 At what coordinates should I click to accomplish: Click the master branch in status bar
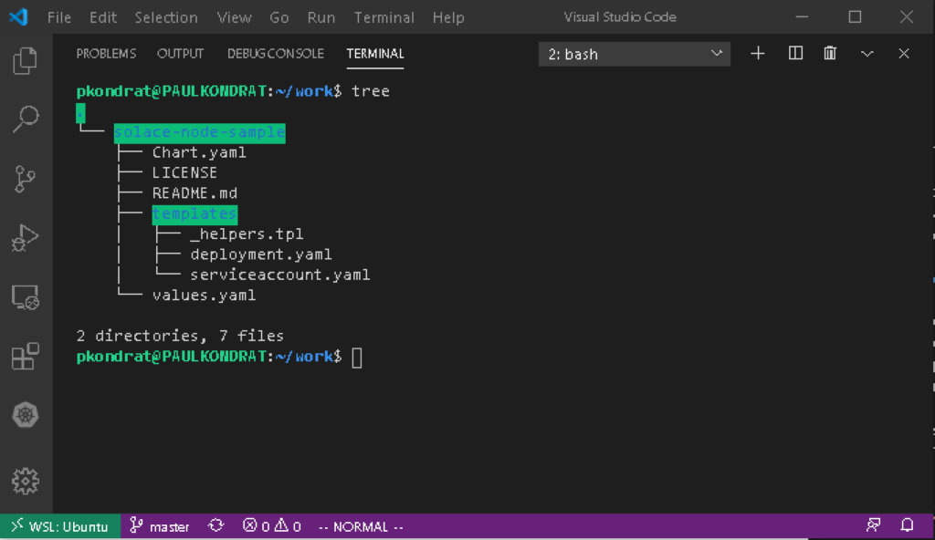click(160, 526)
